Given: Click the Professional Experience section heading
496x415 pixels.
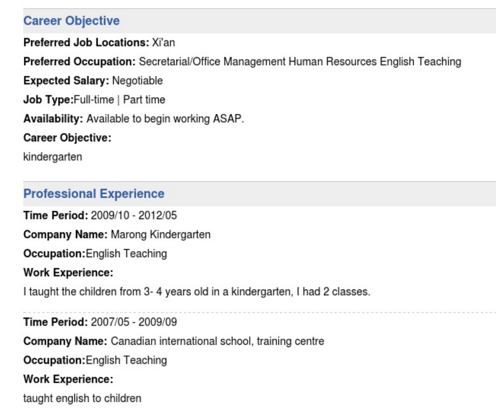Looking at the screenshot, I should tap(94, 194).
